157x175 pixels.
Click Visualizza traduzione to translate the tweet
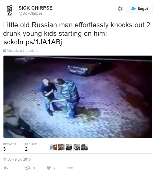pyautogui.click(x=23, y=51)
